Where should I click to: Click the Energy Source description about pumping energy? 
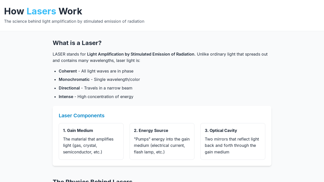162,146
